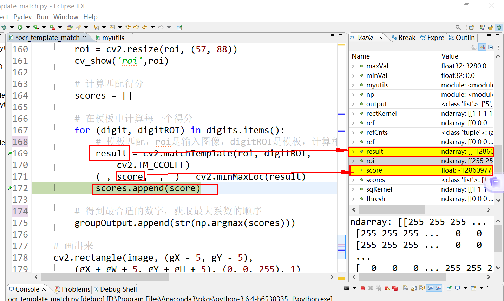Click the Variables list horizontal scrollbar thumb

click(x=391, y=209)
